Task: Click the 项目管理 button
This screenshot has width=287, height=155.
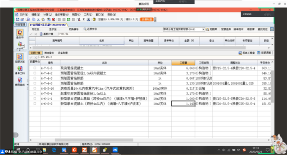Action: coord(20,24)
